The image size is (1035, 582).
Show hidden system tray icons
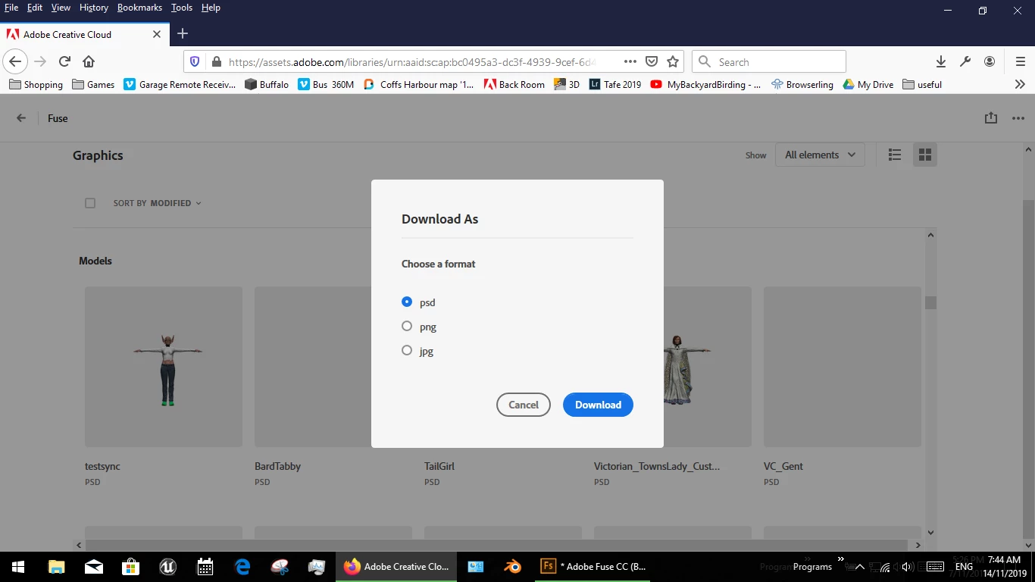coord(859,567)
